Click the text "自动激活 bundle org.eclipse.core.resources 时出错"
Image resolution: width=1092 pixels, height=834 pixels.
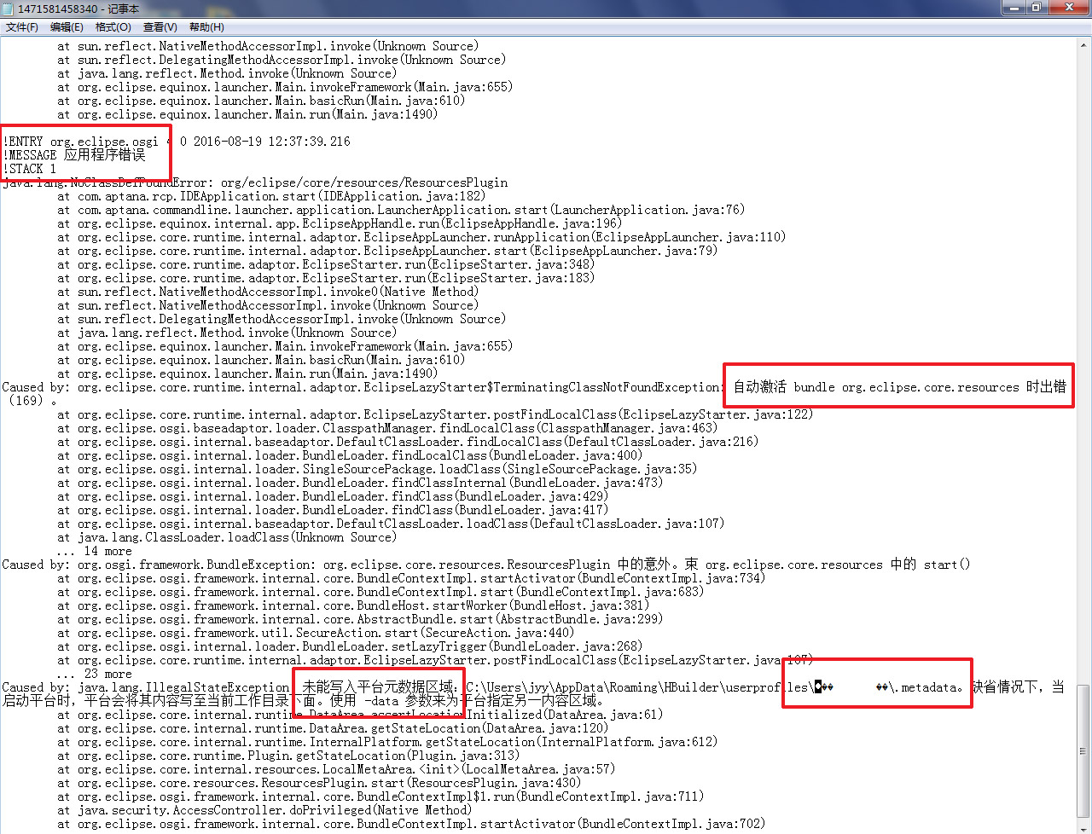tap(900, 387)
